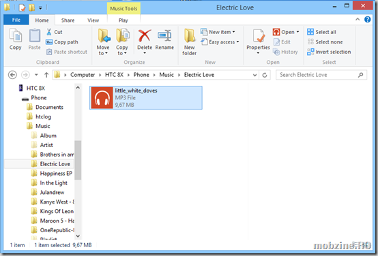Screen dimensions: 378x256
Task: Open the Documents folder in tree
Action: (49, 107)
